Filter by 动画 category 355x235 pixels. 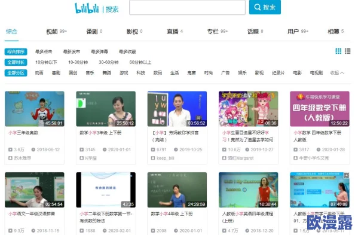39,73
